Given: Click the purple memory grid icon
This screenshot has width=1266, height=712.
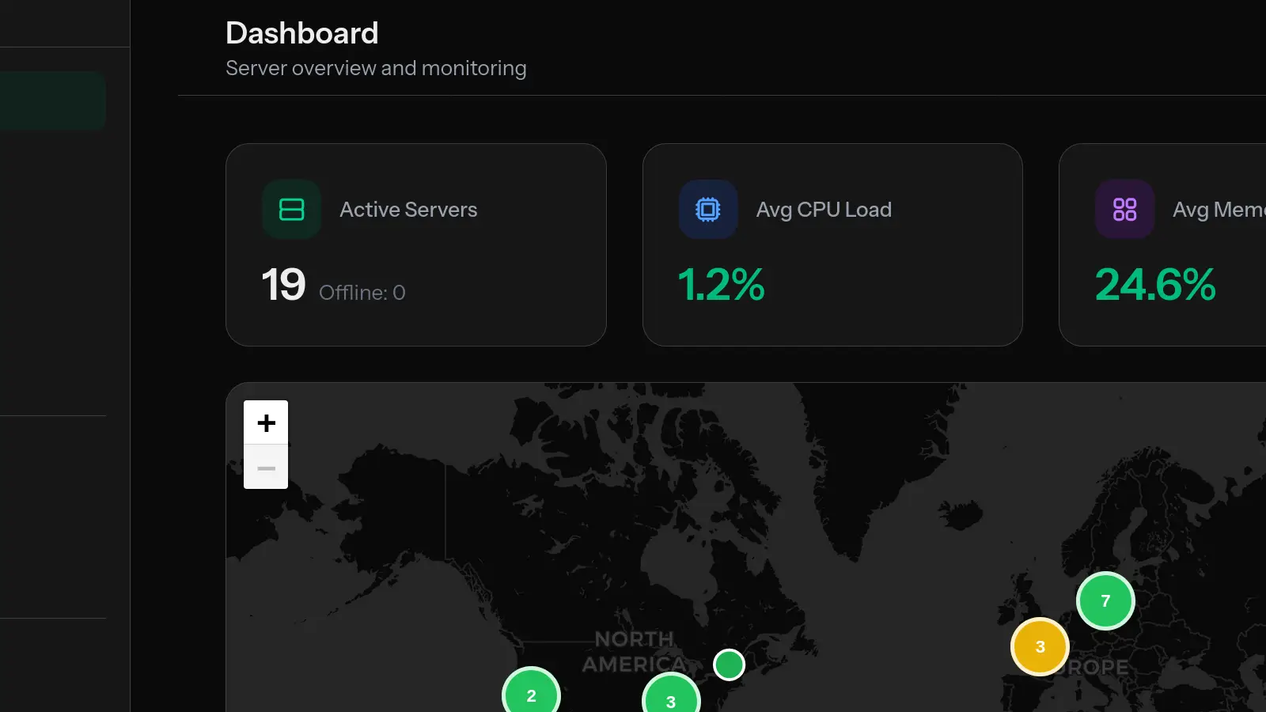Looking at the screenshot, I should 1124,209.
